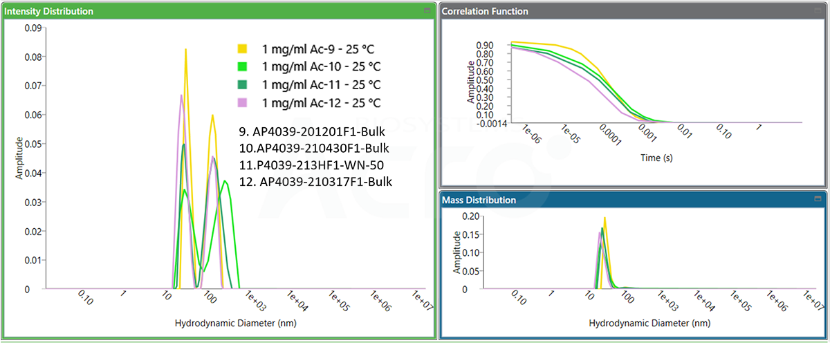Click the purple Ac-12 legend swatch
The width and height of the screenshot is (830, 345).
242,103
